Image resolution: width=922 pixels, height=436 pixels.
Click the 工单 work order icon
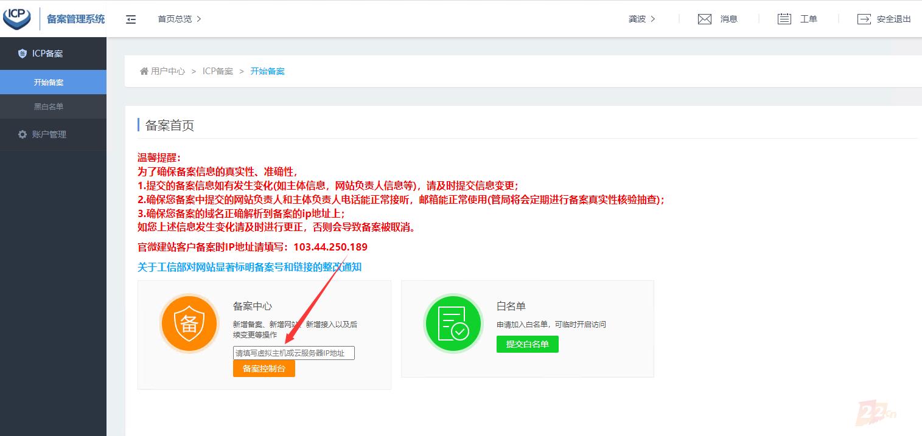pos(784,19)
